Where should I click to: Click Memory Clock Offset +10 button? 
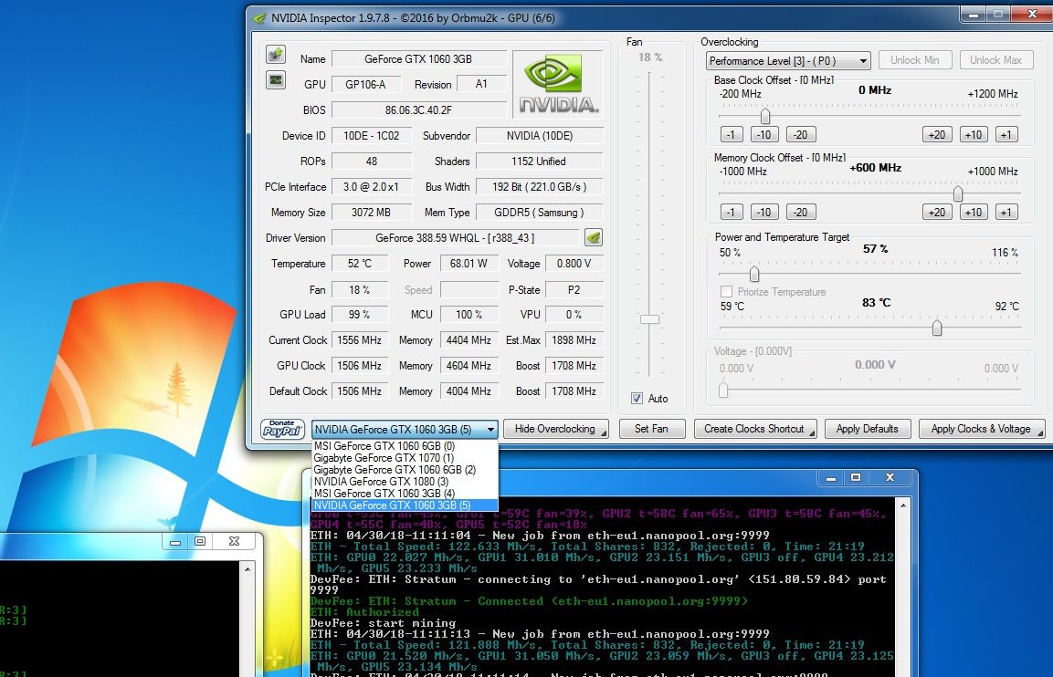click(974, 212)
